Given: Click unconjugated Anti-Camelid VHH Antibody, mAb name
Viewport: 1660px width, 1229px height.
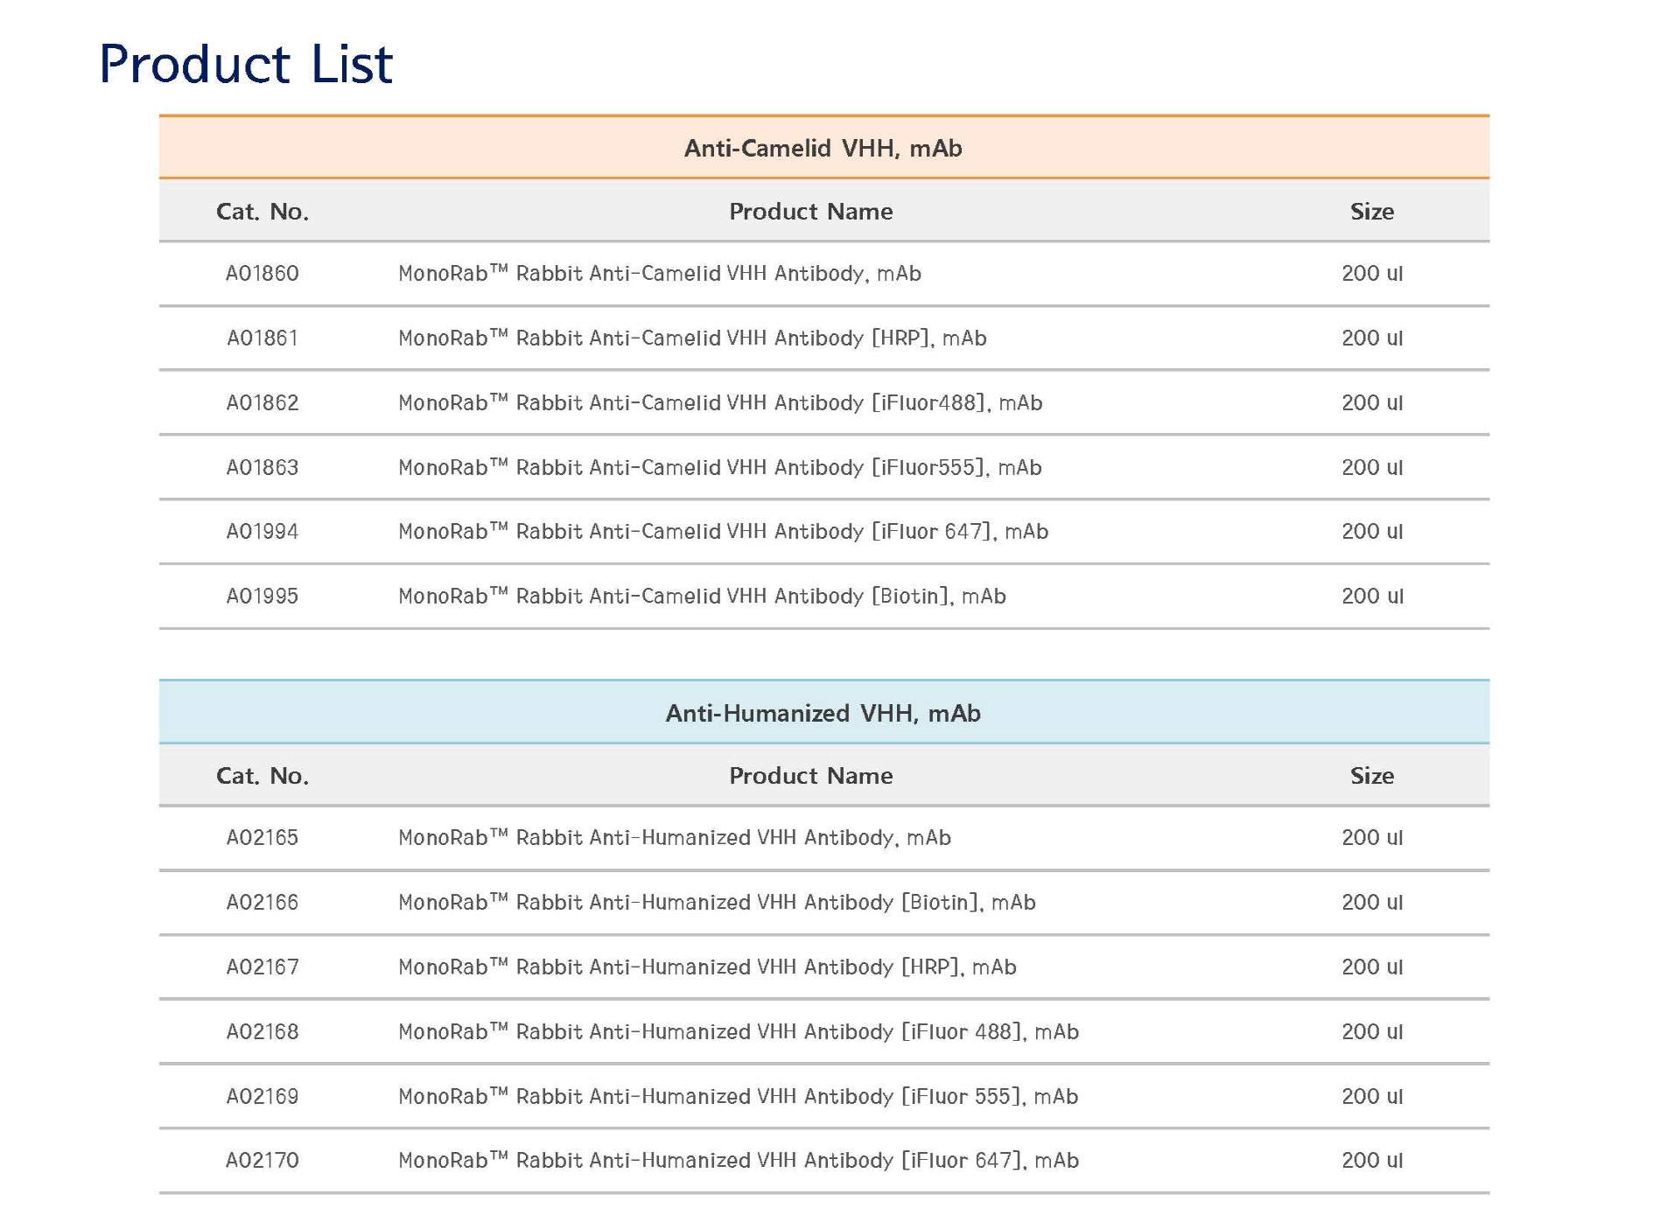Looking at the screenshot, I should (660, 273).
